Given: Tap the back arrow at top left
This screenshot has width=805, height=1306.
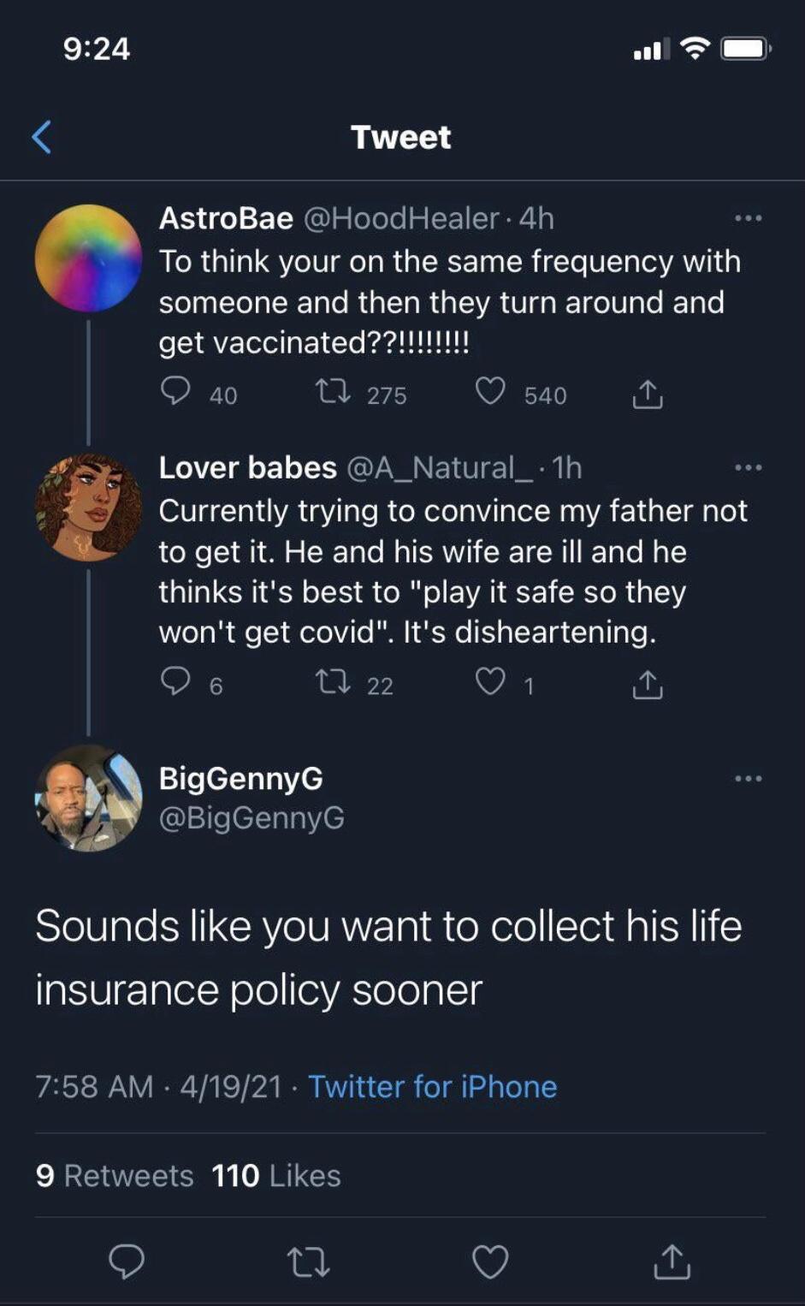Looking at the screenshot, I should 42,137.
